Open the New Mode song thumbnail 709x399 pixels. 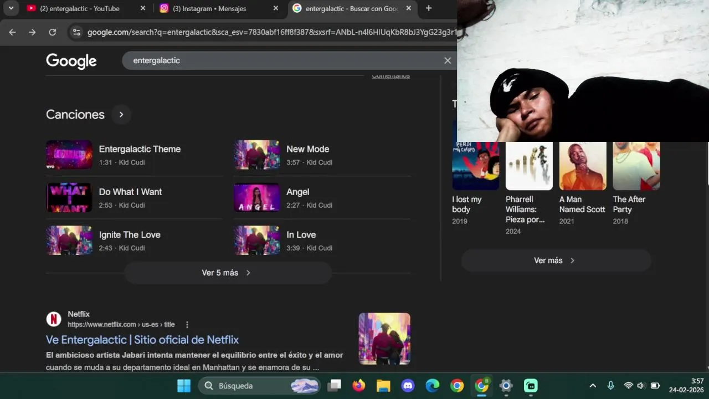(x=256, y=155)
